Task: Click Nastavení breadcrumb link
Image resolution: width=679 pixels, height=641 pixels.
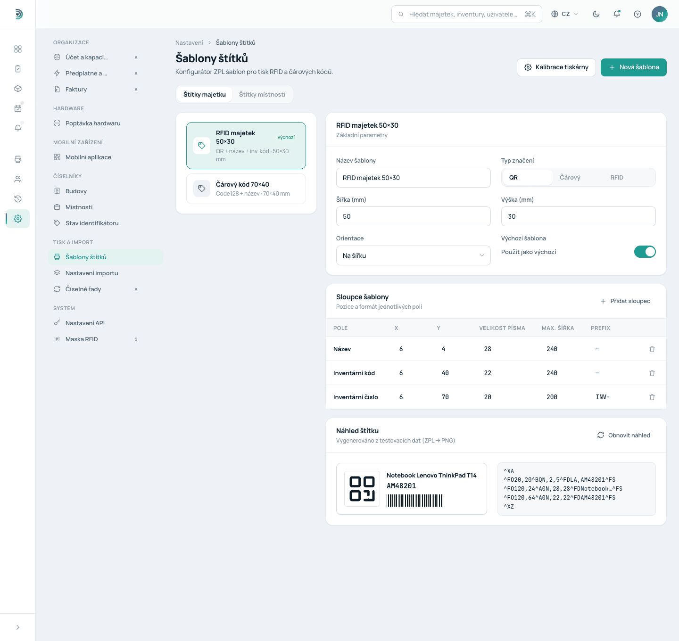Action: point(189,42)
